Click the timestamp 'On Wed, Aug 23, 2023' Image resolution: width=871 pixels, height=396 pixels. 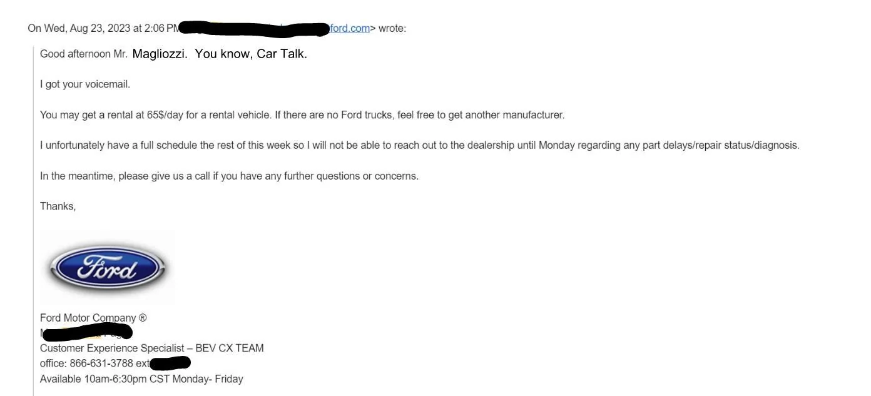pyautogui.click(x=78, y=28)
